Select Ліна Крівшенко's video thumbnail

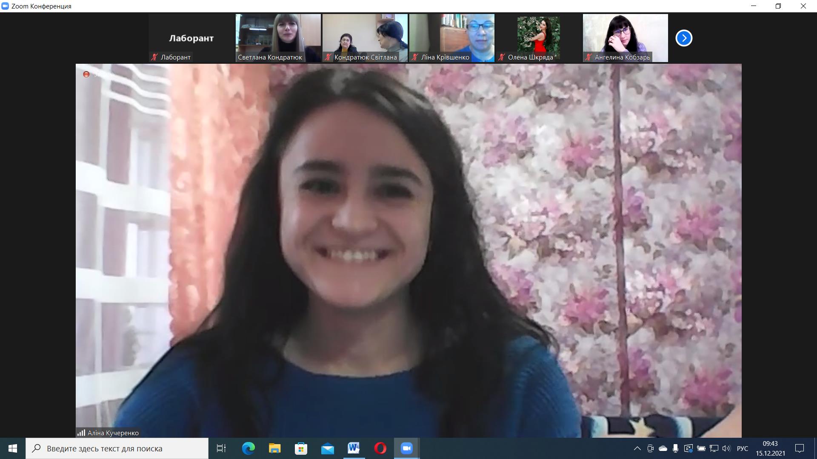click(x=452, y=38)
